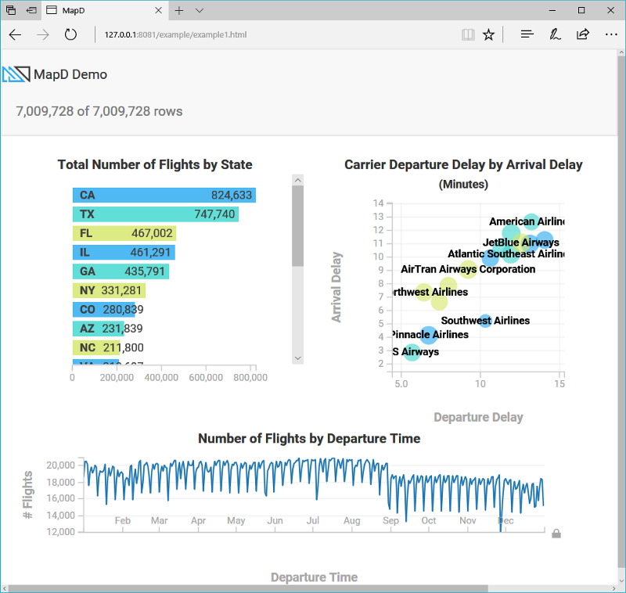Click the Northwest Airlines bubble
Screen dimensions: 626x593
(x=423, y=293)
